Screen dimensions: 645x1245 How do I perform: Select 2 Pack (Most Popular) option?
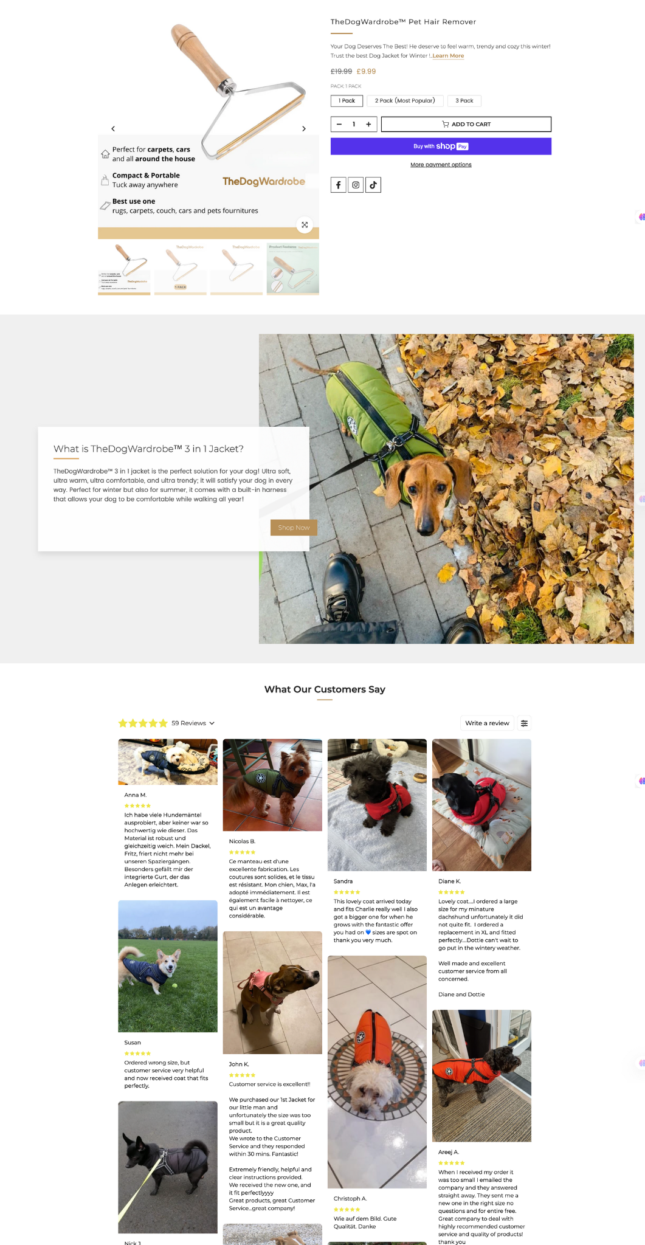[x=405, y=101]
